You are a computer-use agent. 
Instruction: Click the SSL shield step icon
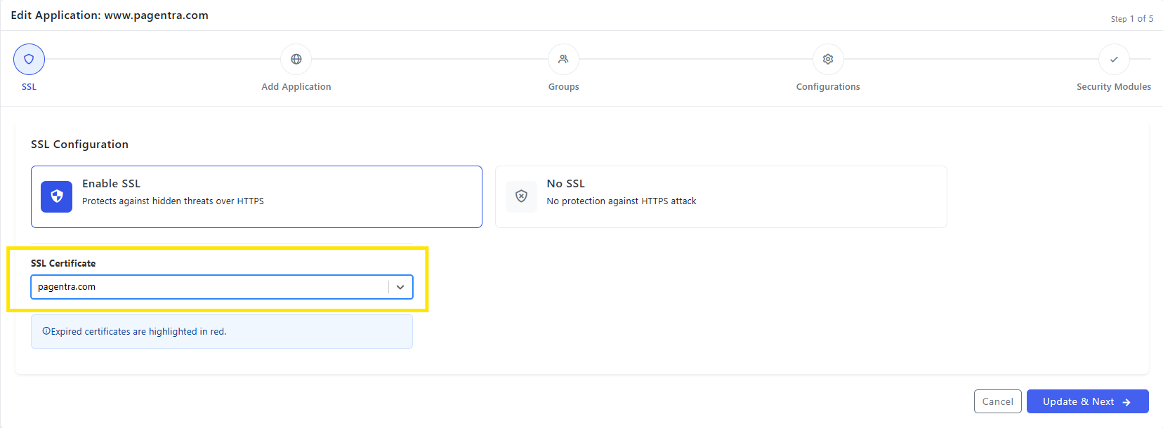[29, 60]
